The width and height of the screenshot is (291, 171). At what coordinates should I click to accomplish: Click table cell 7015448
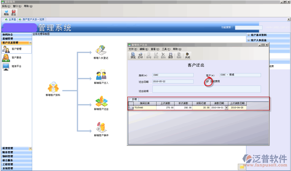[145, 108]
